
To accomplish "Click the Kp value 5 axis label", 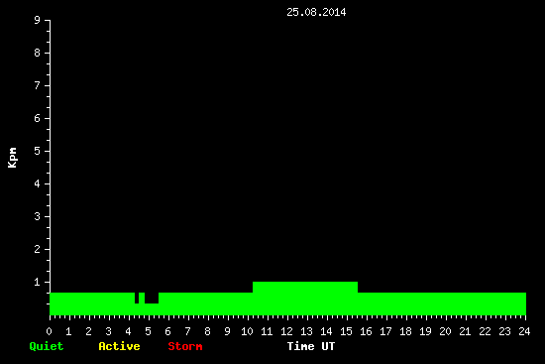I will tap(38, 151).
